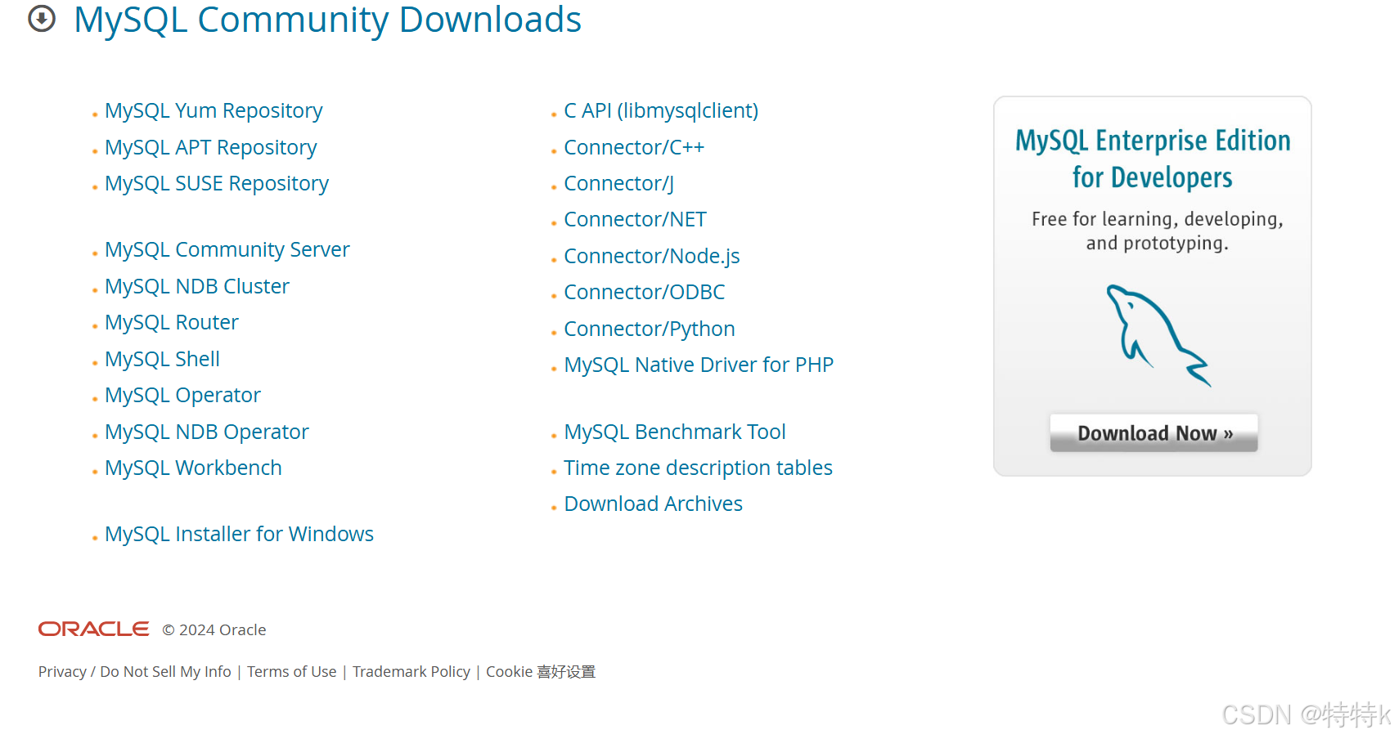Open MySQL SUSE Repository link

pyautogui.click(x=217, y=183)
